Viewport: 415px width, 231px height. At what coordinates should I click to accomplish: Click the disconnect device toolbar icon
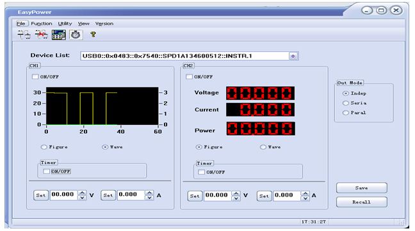point(41,35)
